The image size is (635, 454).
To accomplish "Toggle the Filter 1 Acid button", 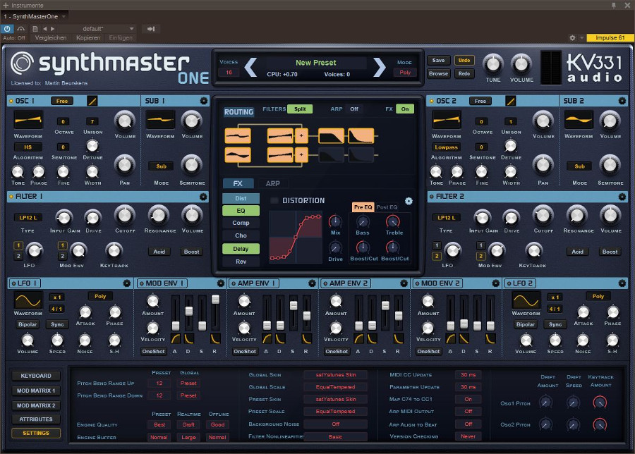I will (159, 252).
